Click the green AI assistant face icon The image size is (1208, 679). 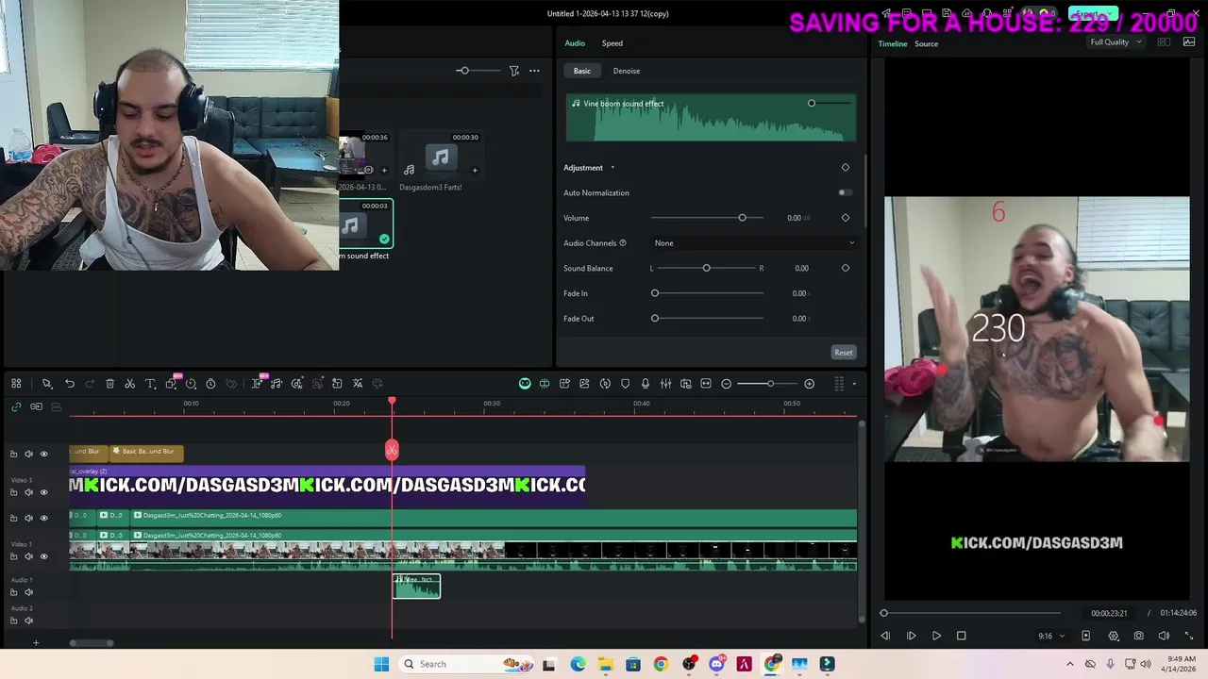pos(525,384)
